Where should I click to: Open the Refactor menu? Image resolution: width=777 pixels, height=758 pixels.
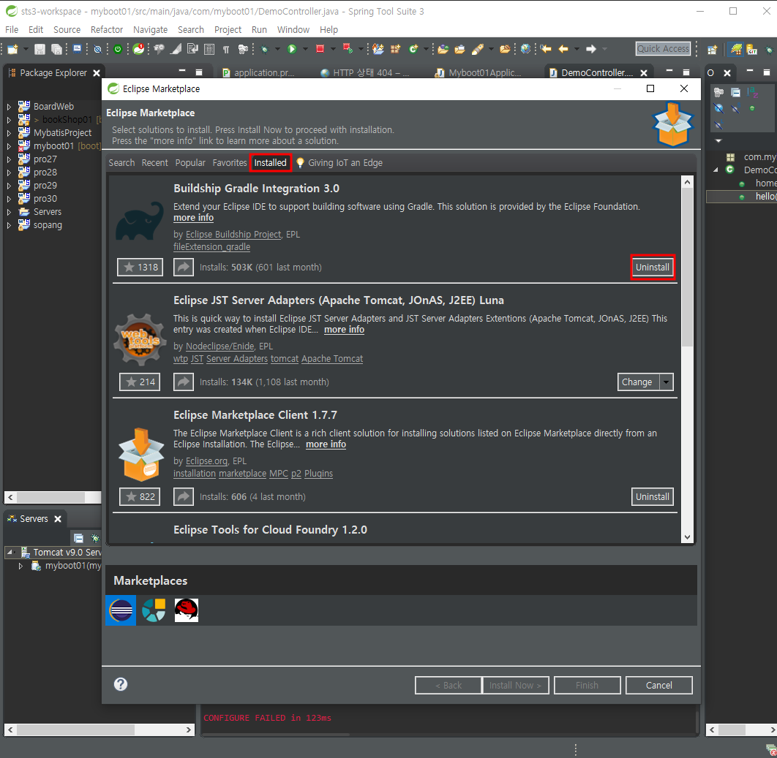[x=107, y=30]
